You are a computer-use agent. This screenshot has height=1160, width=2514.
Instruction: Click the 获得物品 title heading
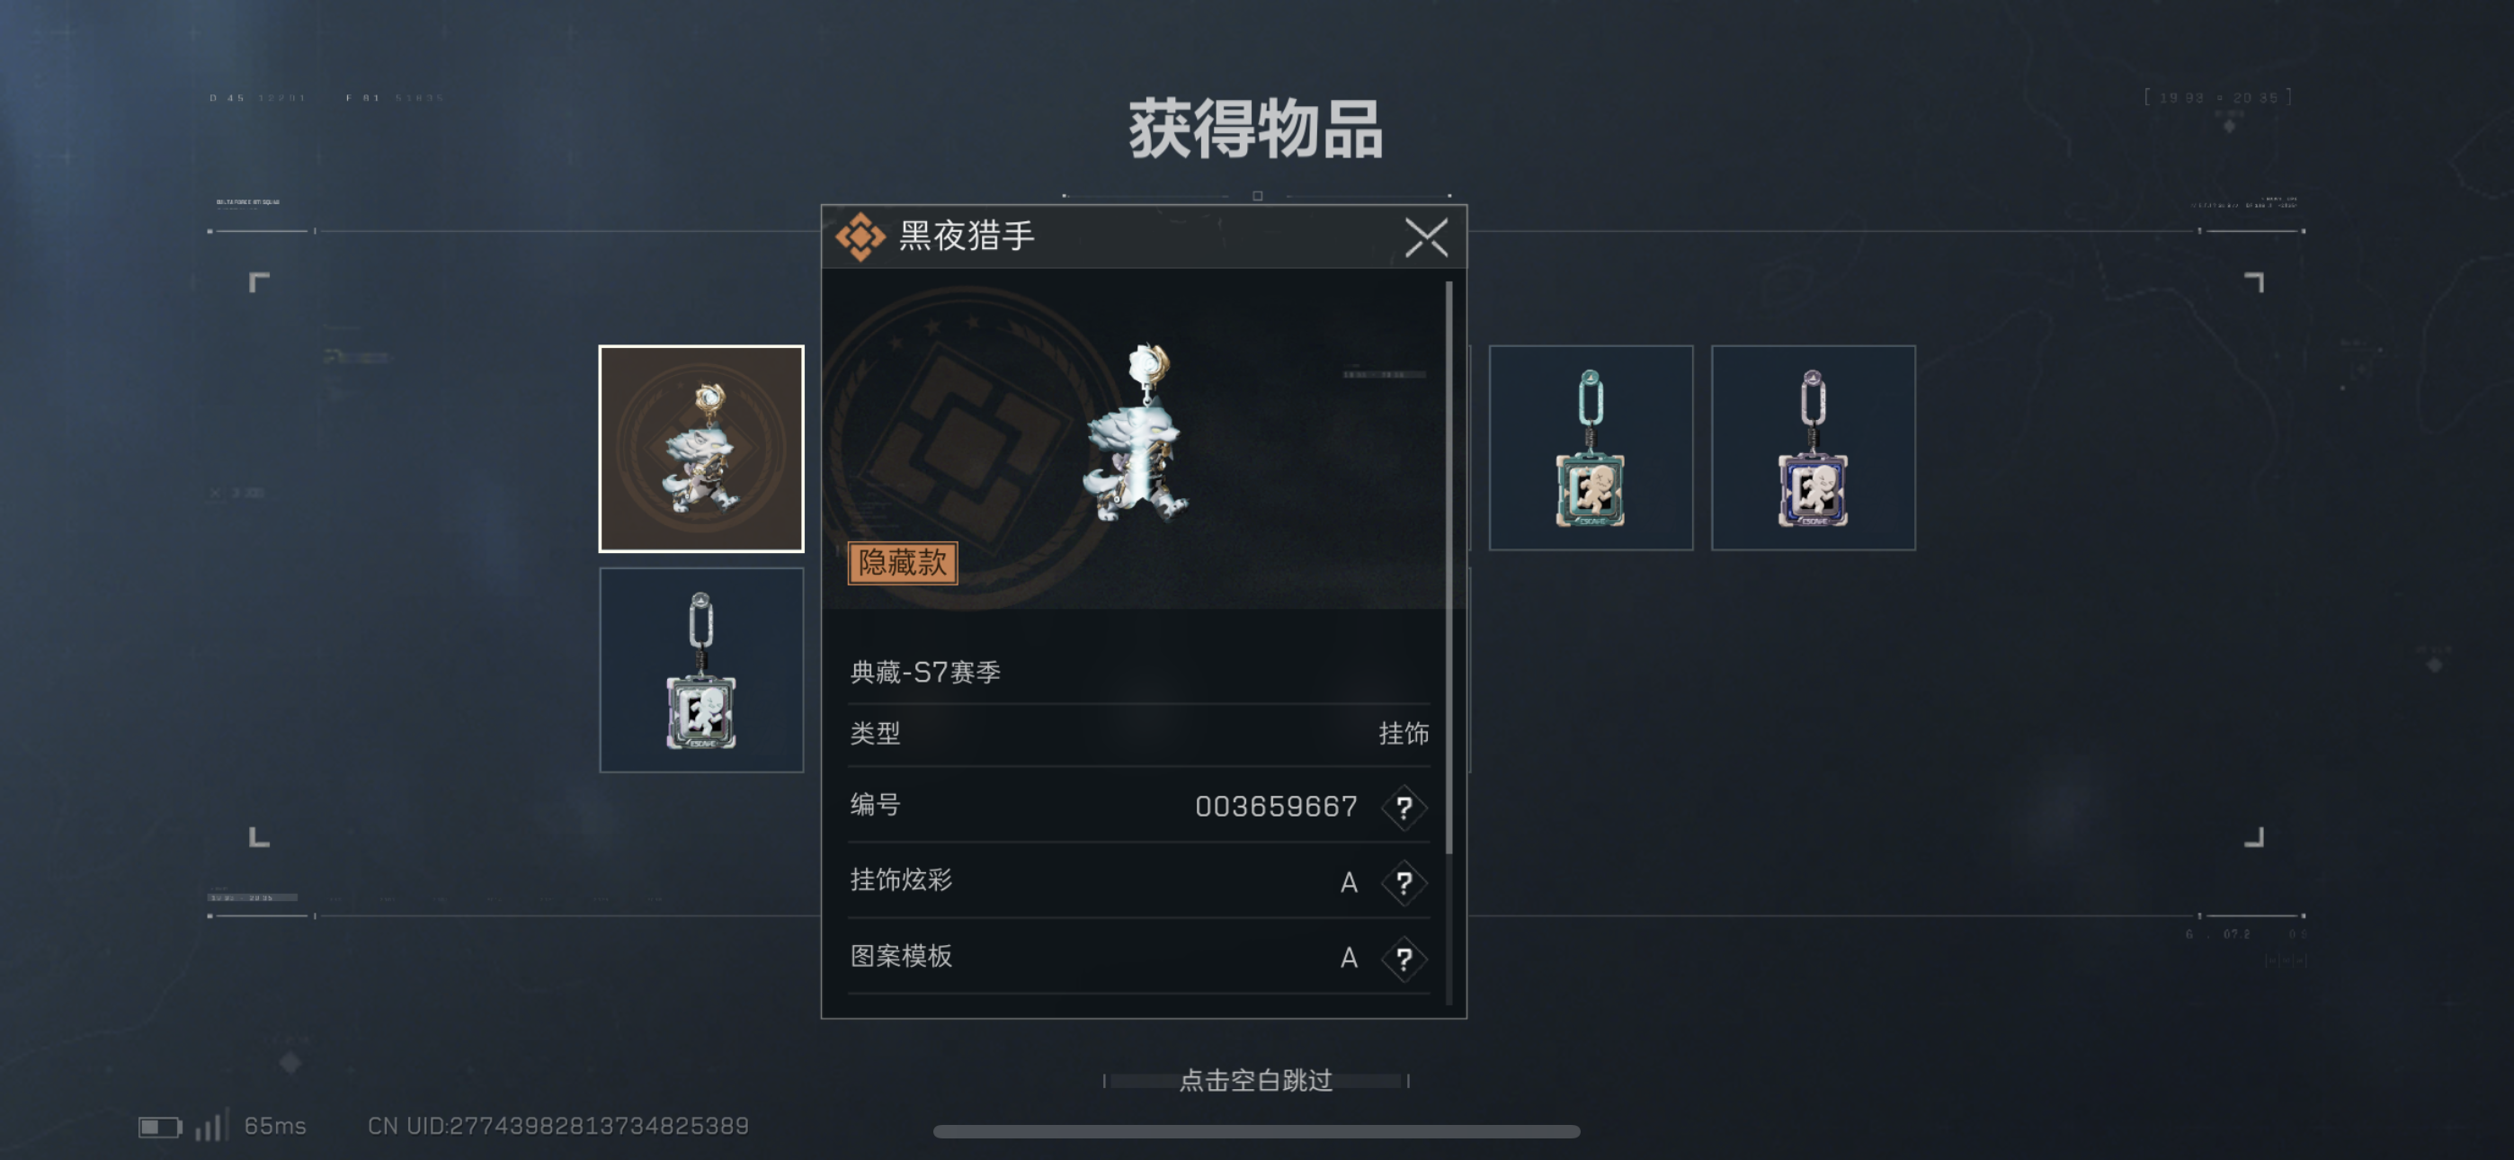coord(1256,129)
